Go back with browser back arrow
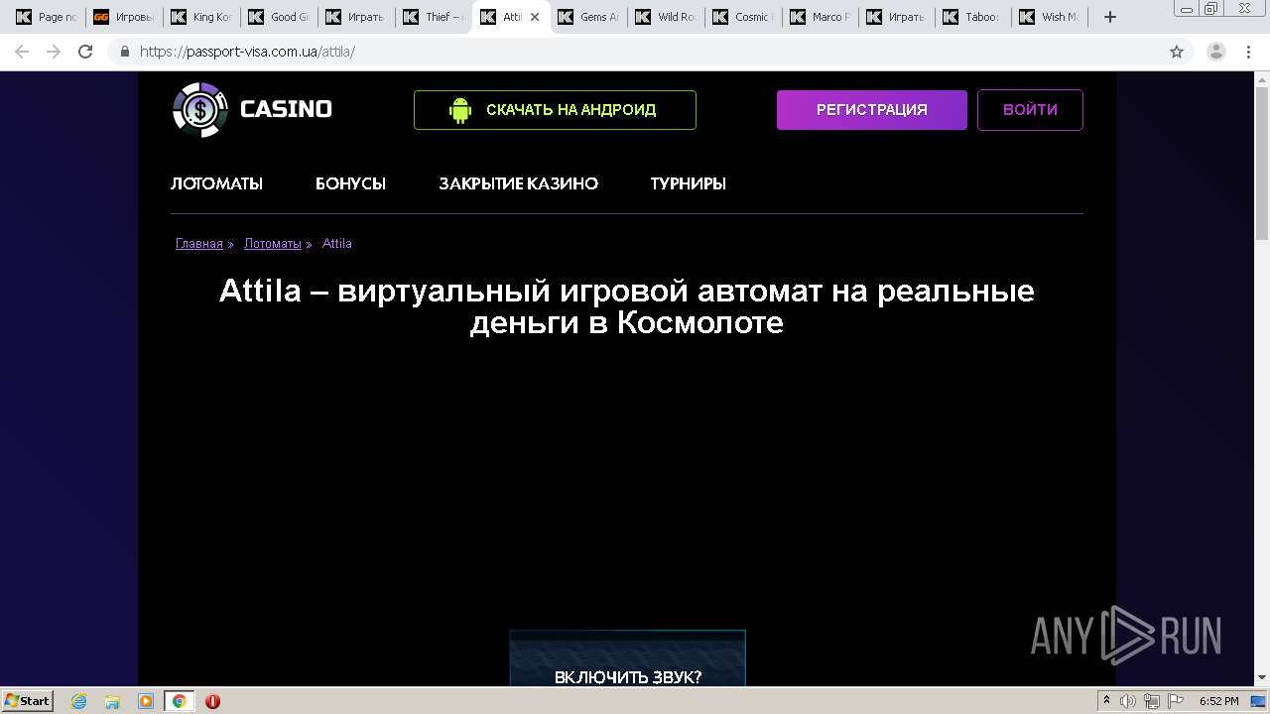 [x=22, y=52]
